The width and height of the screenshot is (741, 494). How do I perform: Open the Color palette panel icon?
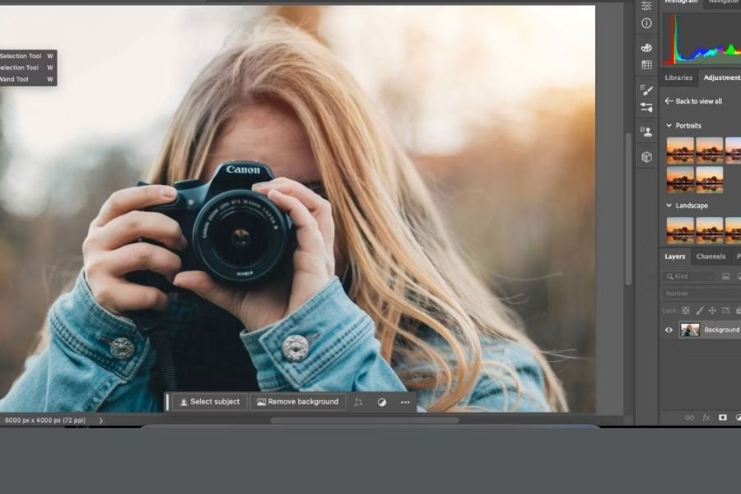pos(646,48)
